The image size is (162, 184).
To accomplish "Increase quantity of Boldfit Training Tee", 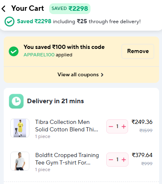I will [x=124, y=160].
